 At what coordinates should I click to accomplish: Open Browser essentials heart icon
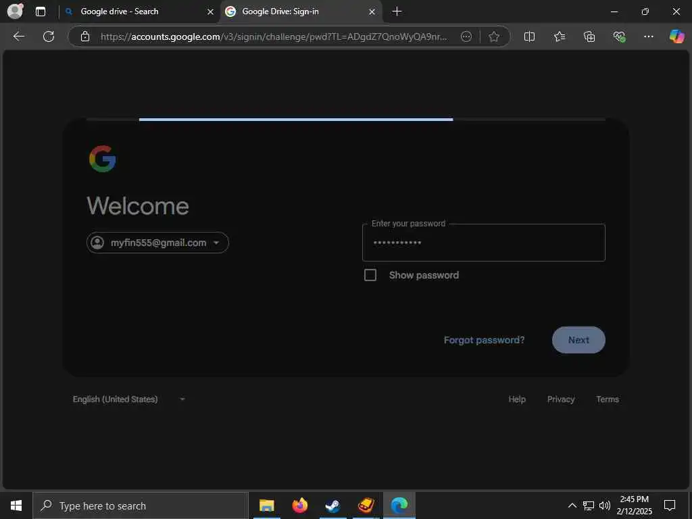click(619, 36)
